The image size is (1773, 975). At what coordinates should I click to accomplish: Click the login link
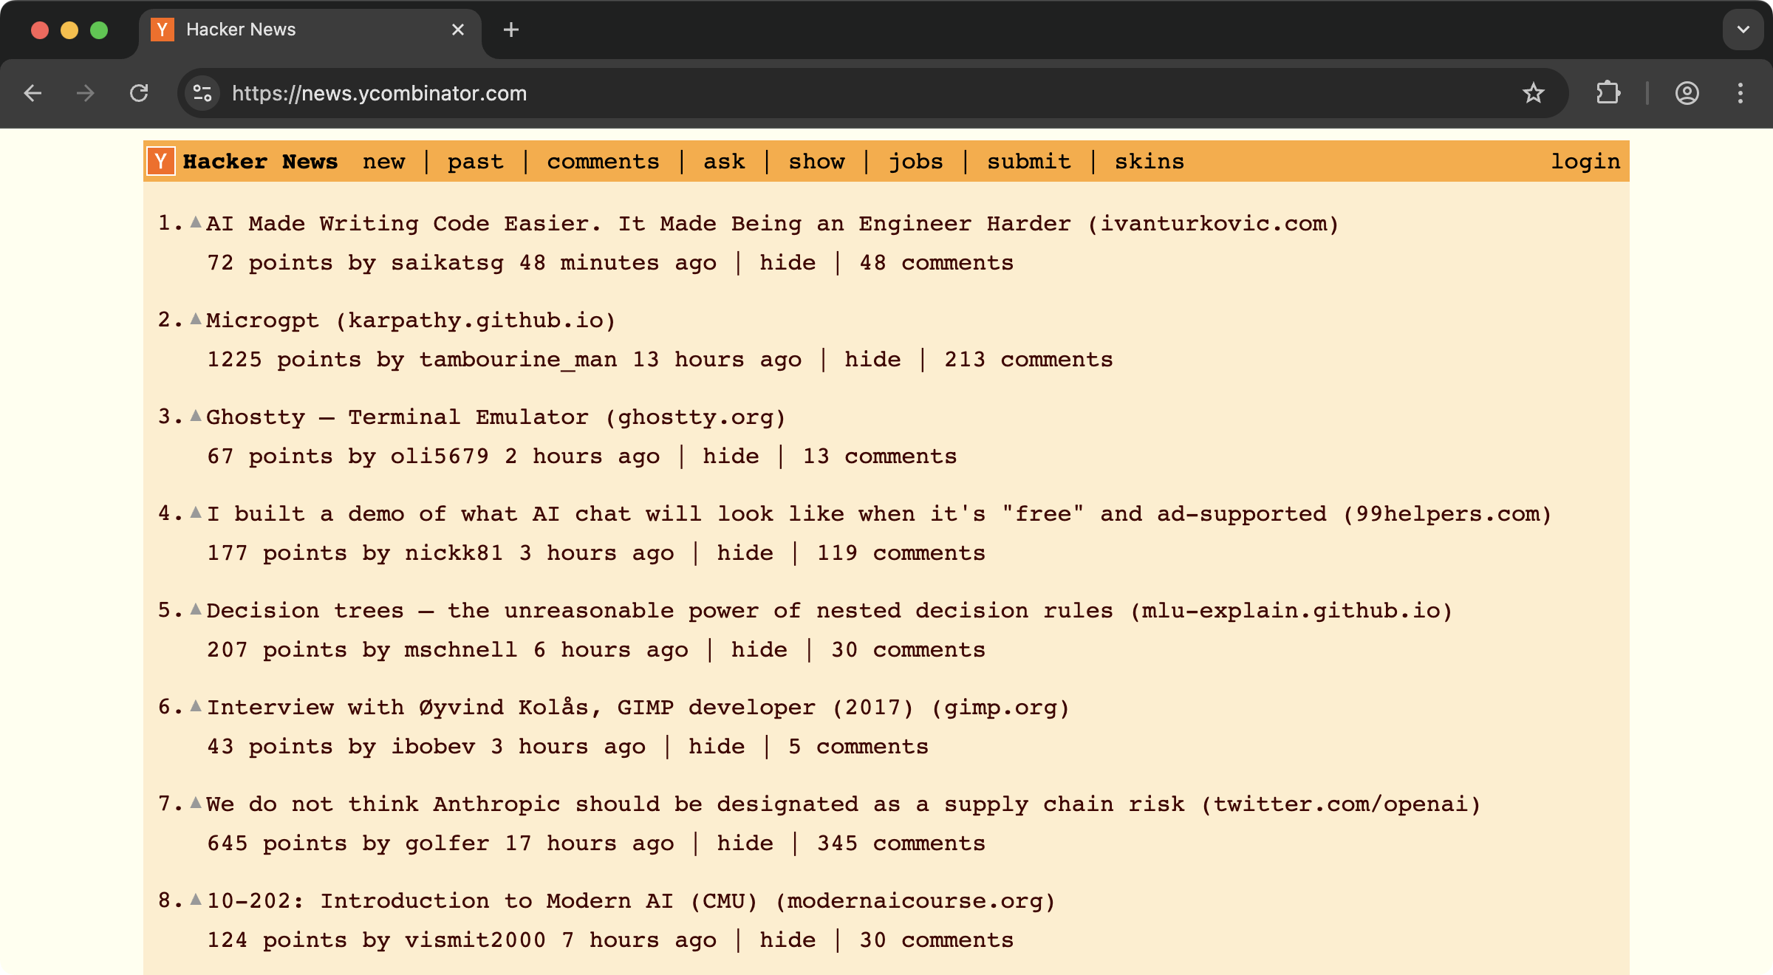tap(1585, 162)
